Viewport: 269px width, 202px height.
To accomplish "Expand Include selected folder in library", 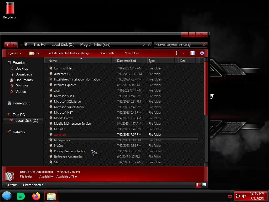I will 70,53.
